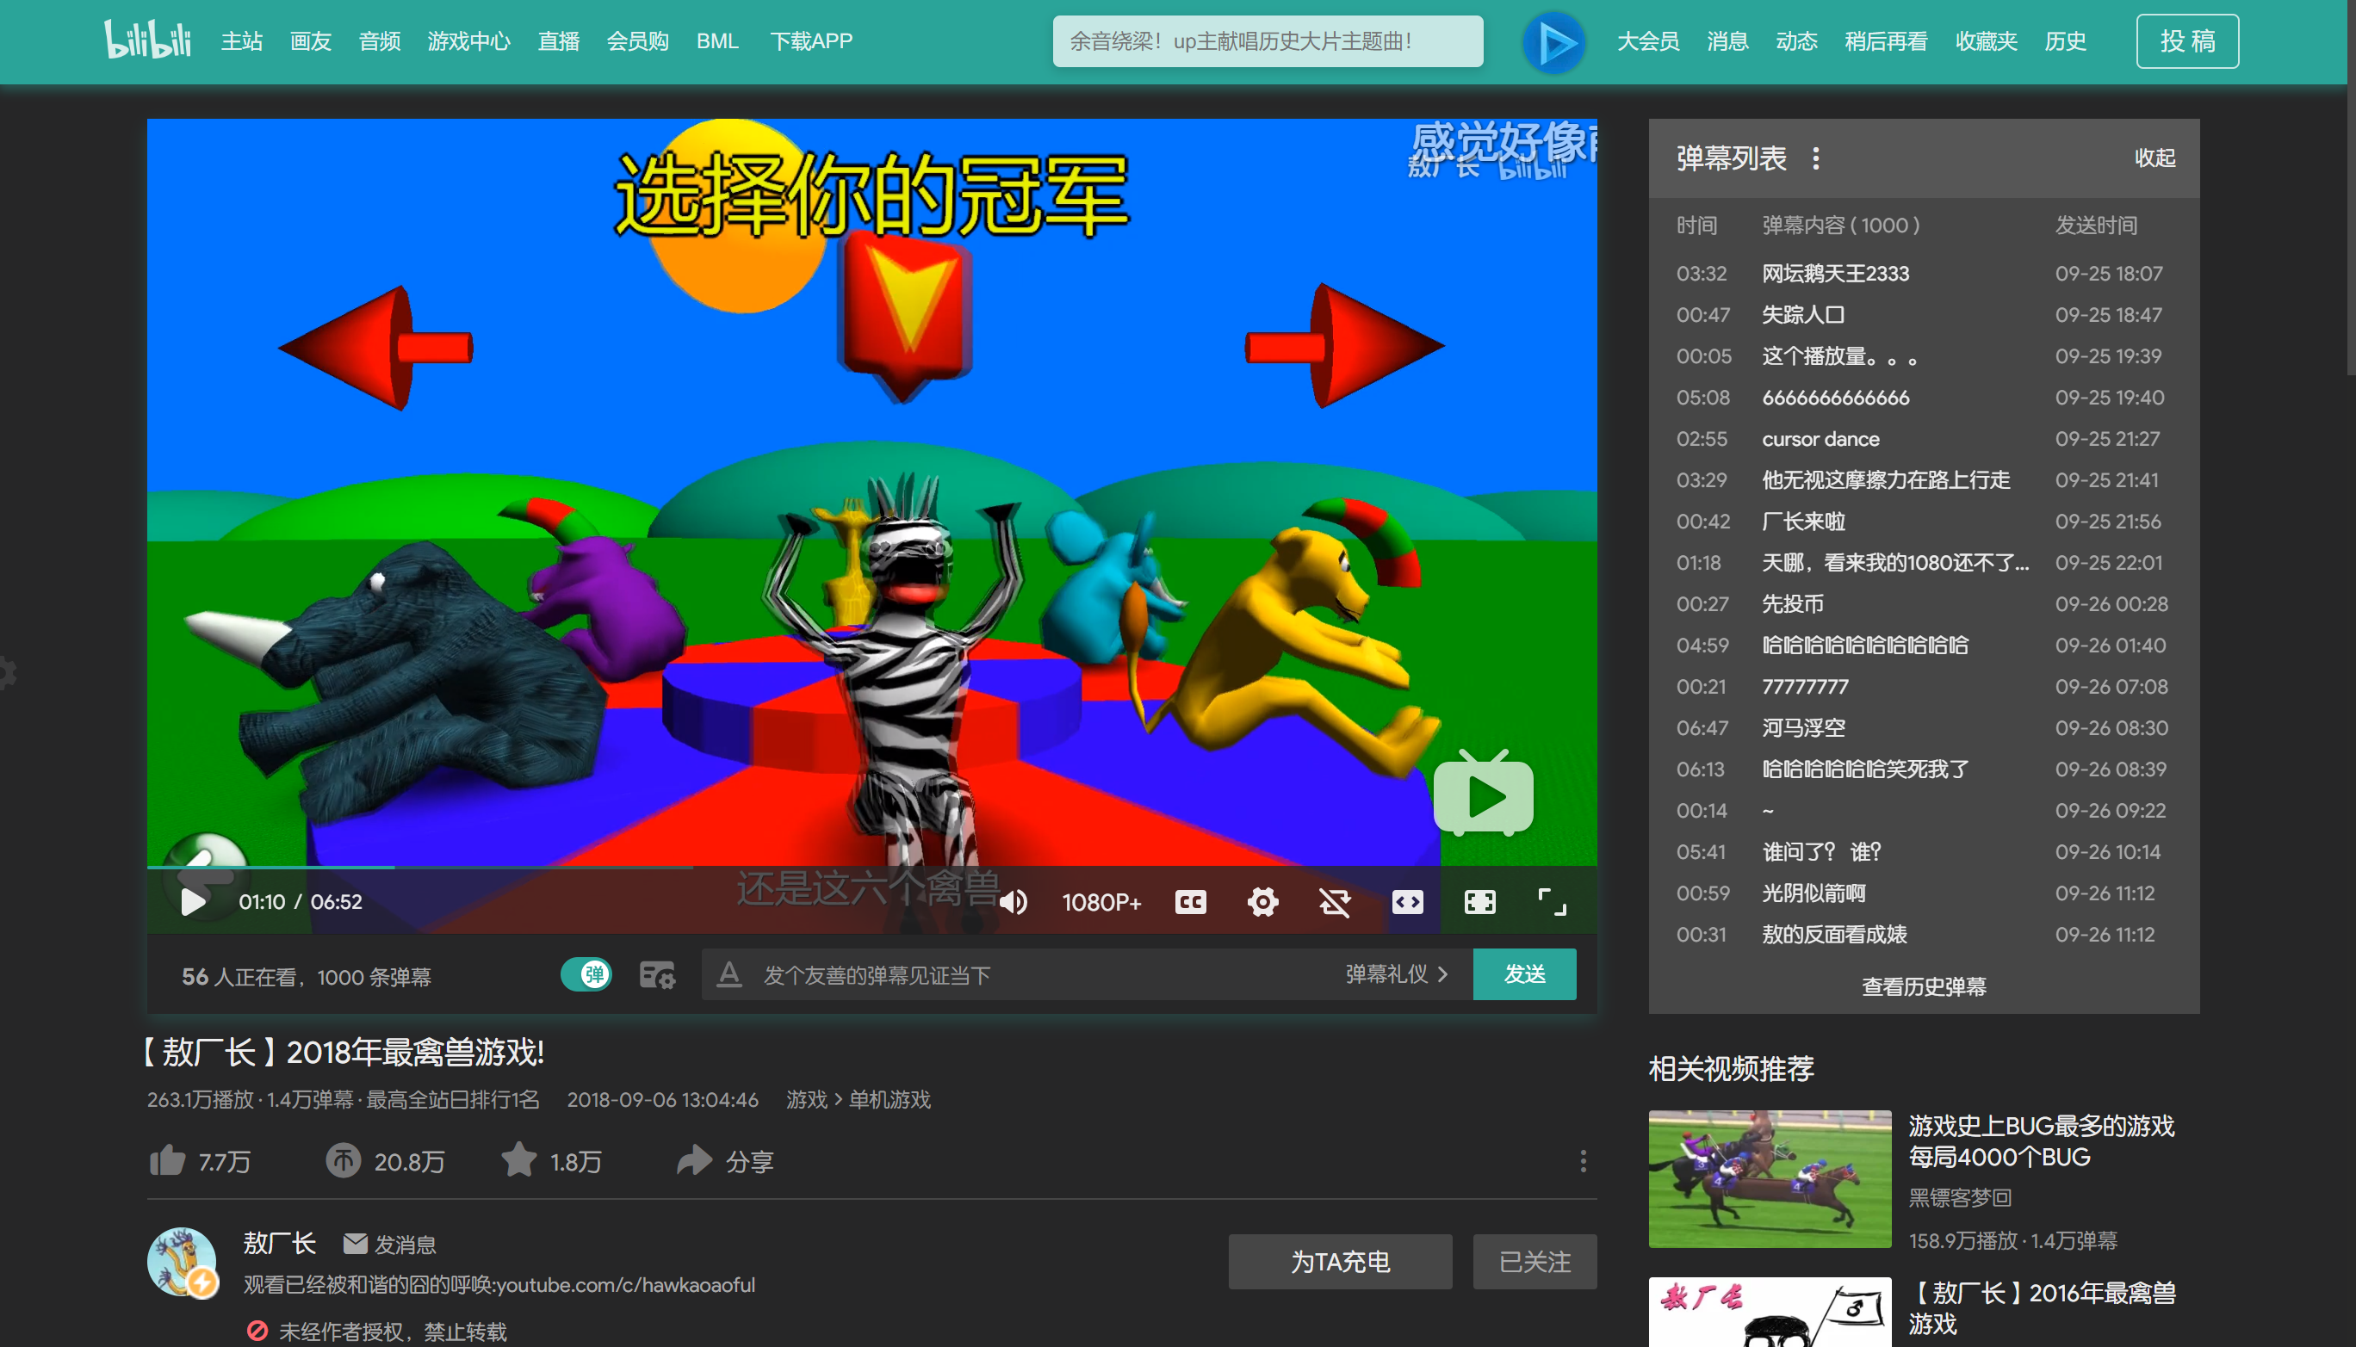2356x1347 pixels.
Task: Enter fullscreen with corner brackets icon
Action: click(x=1552, y=902)
